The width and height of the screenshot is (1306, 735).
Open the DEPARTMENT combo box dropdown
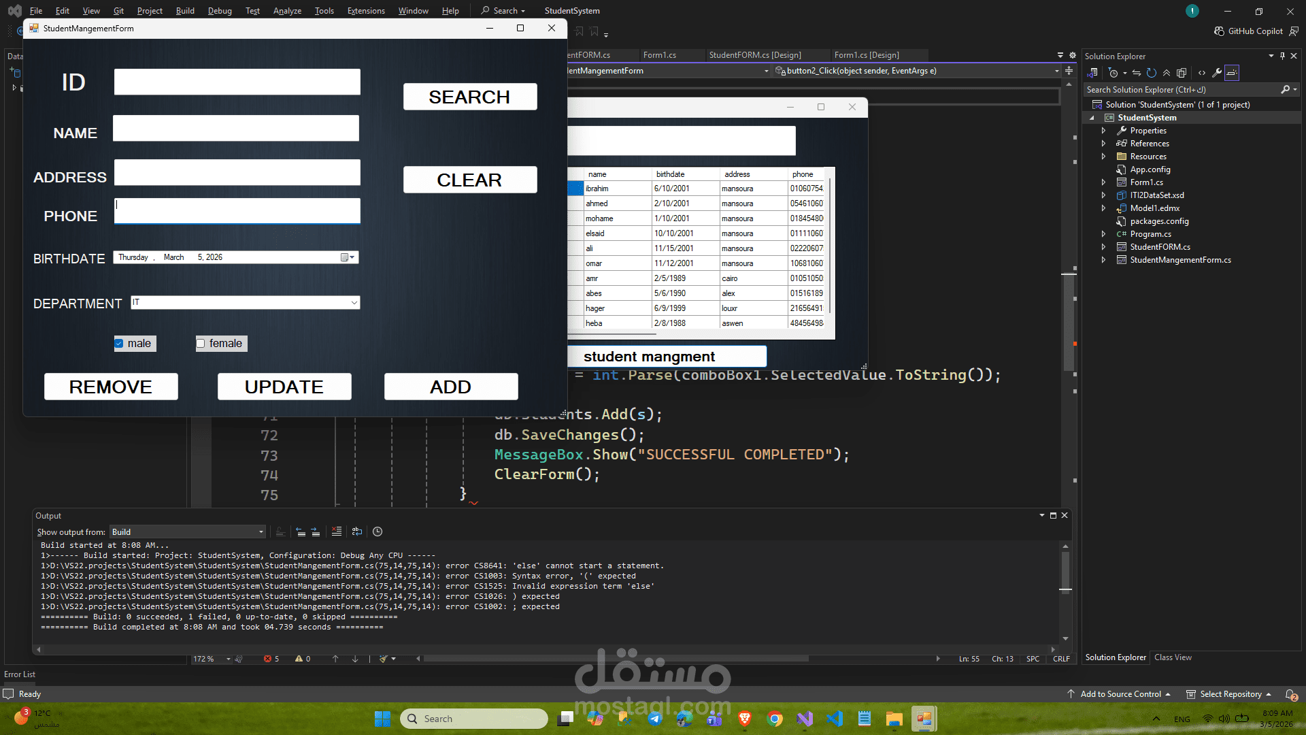[354, 303]
